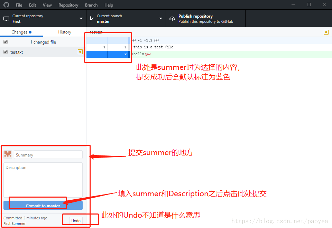Deselect added line 2 in the diff gutter
This screenshot has width=332, height=228.
[x=108, y=54]
